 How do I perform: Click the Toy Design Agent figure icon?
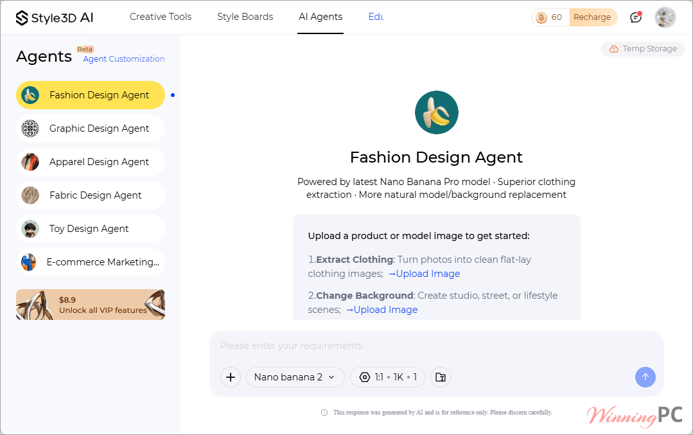click(x=30, y=229)
